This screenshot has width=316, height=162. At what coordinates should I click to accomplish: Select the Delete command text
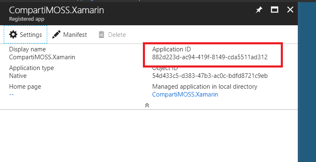tap(117, 35)
